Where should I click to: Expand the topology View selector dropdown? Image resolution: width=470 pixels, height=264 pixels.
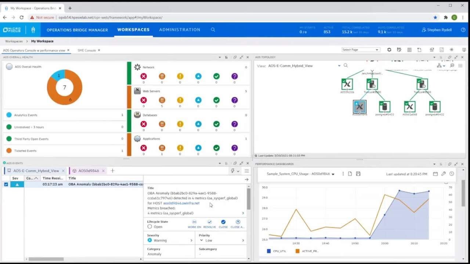pyautogui.click(x=339, y=66)
